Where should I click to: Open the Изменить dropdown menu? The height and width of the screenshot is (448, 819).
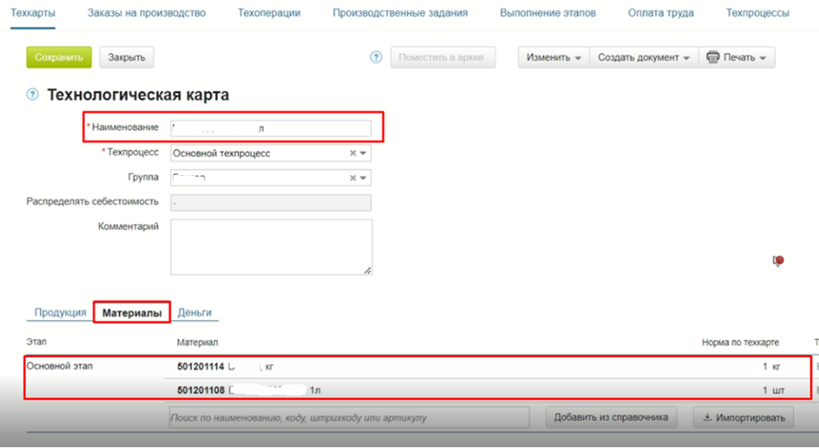554,57
